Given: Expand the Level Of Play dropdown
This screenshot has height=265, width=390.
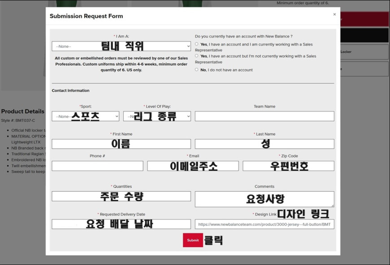Looking at the screenshot, I should [157, 116].
